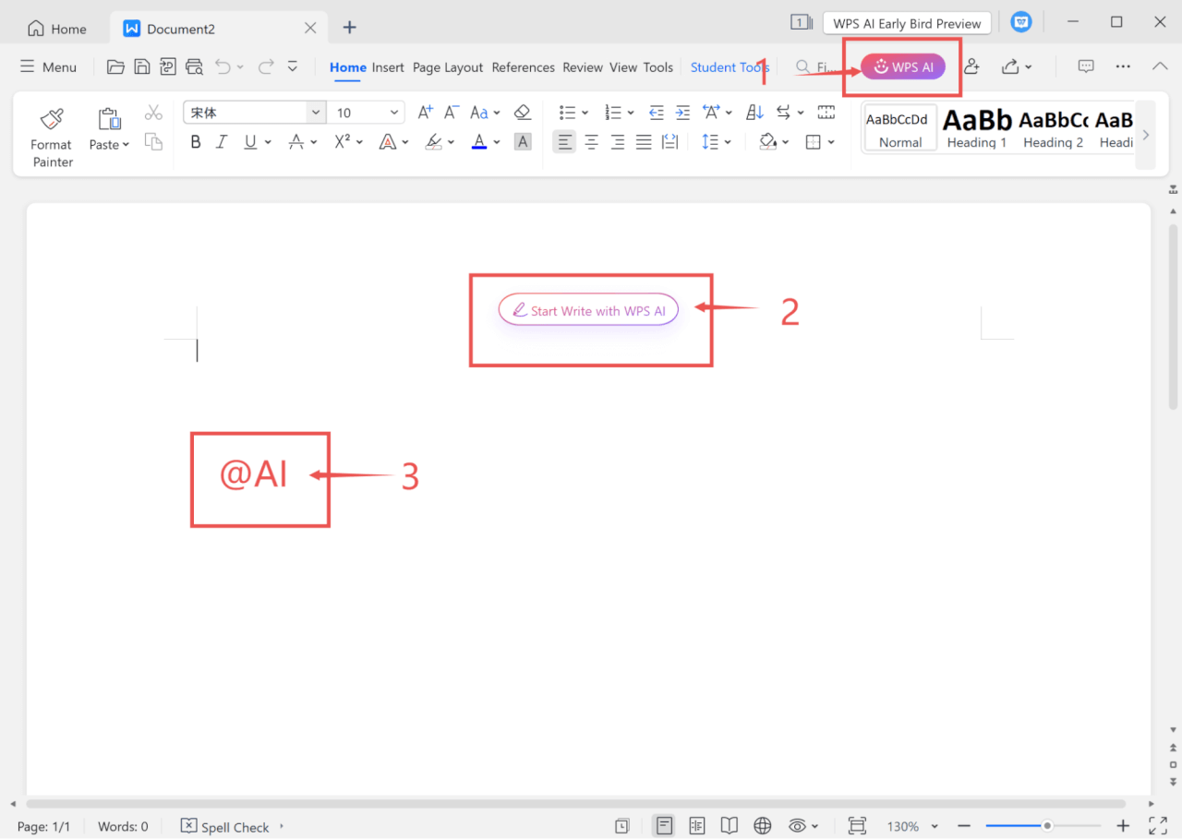Expand the styles gallery arrow

pos(1145,135)
